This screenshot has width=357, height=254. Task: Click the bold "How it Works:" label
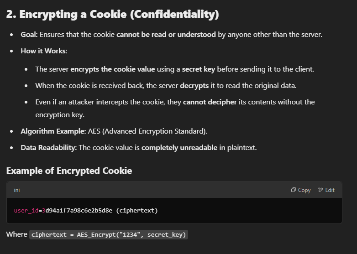tap(44, 51)
